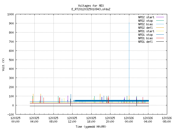Click the '120325 04:00' x-axis tick label
The width and height of the screenshot is (172, 129).
point(34,120)
